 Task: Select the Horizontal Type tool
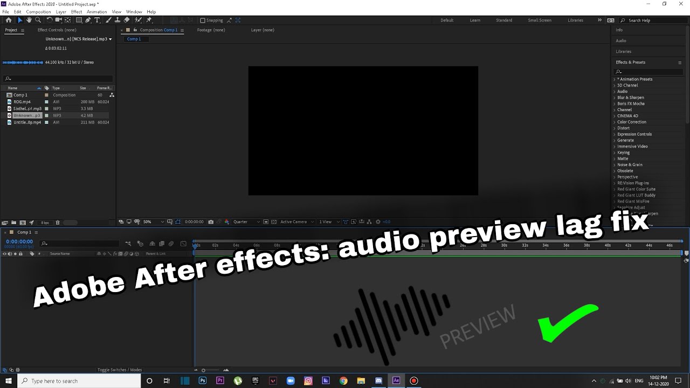pyautogui.click(x=97, y=20)
